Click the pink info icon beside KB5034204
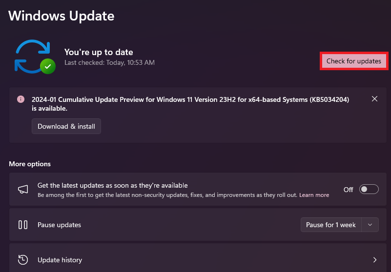Image resolution: width=391 pixels, height=272 pixels. click(21, 99)
